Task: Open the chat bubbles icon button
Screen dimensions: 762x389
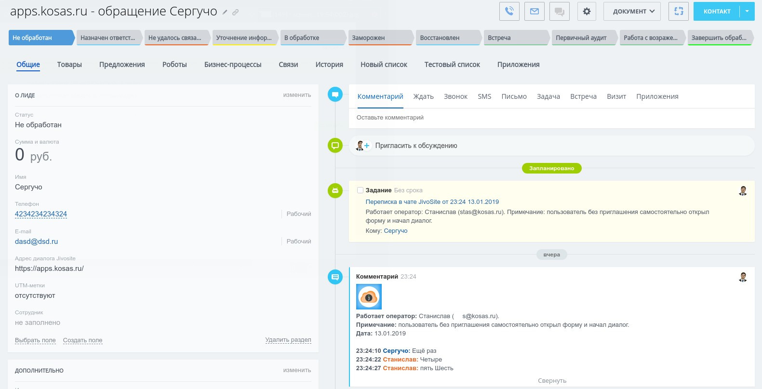Action: (x=559, y=11)
